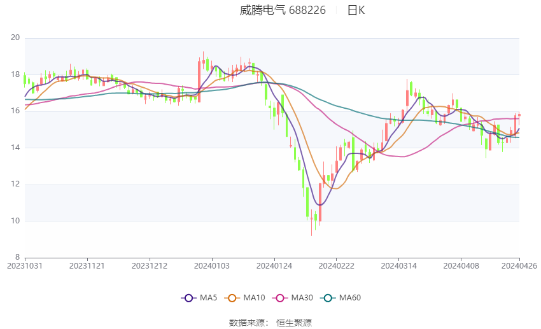Click the 日K chart type label
The width and height of the screenshot is (541, 329).
pos(356,10)
